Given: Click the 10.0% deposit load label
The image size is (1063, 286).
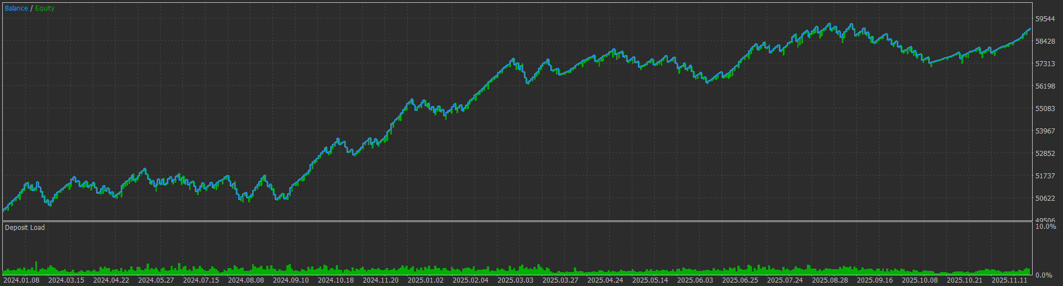Looking at the screenshot, I should click(x=1046, y=227).
